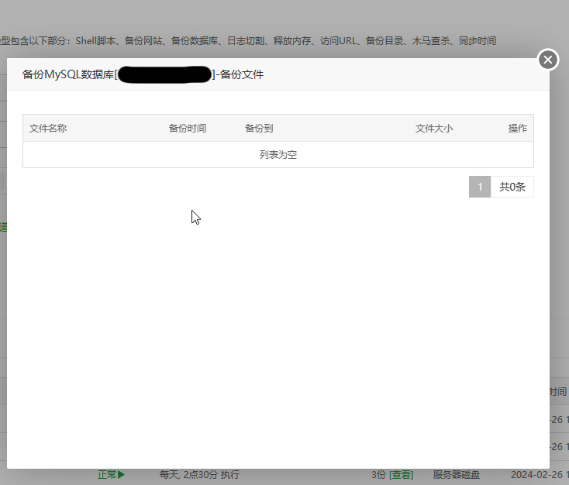Click the 共0条 total count label

pyautogui.click(x=512, y=187)
